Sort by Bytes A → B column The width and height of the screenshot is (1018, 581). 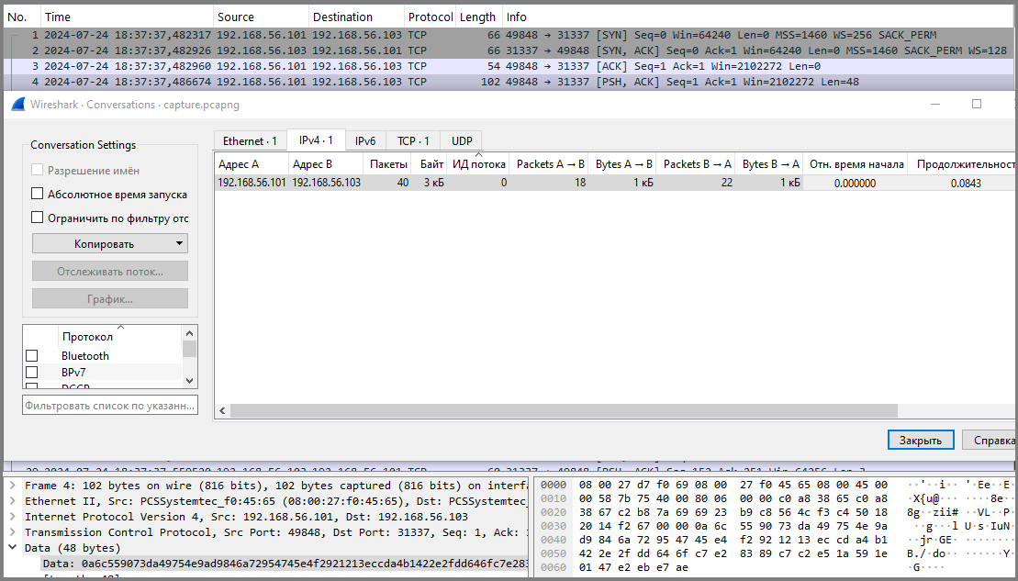coord(623,164)
